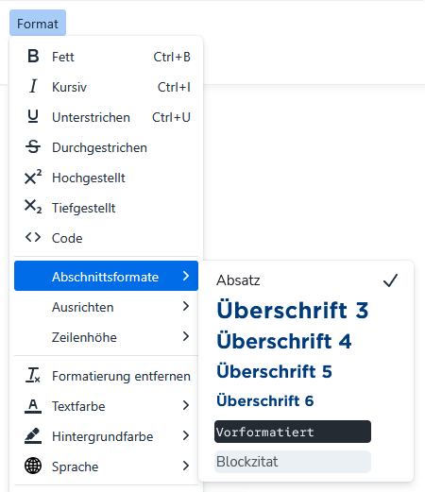Click chevron next to Sprache
This screenshot has height=492, width=425.
[x=186, y=466]
